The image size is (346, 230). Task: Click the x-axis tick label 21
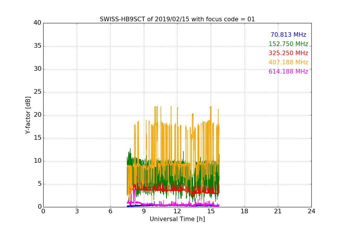coord(278,211)
